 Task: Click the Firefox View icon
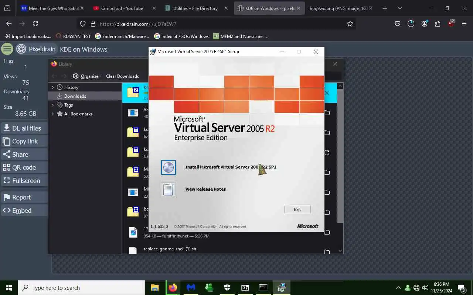[x=7, y=8]
